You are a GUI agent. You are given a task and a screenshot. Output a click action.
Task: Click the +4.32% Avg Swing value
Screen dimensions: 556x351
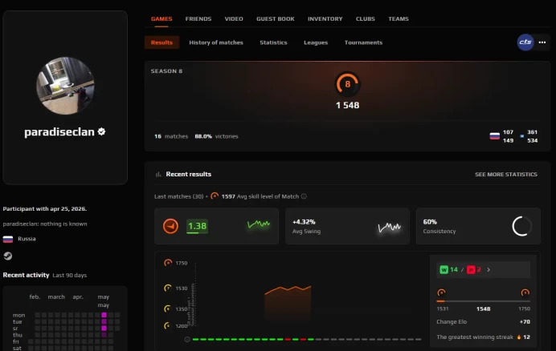(304, 222)
